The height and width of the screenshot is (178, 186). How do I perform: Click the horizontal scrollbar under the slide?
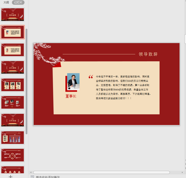pyautogui.click(x=101, y=172)
